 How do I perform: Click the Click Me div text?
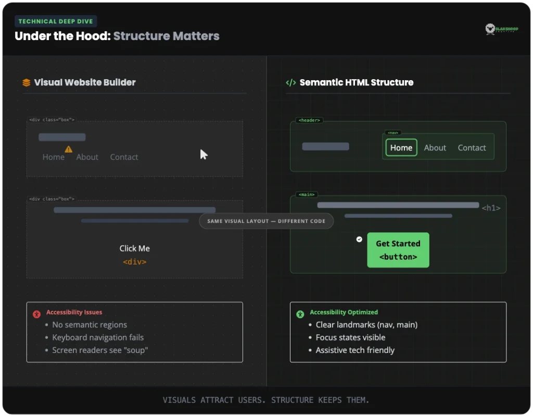(135, 248)
